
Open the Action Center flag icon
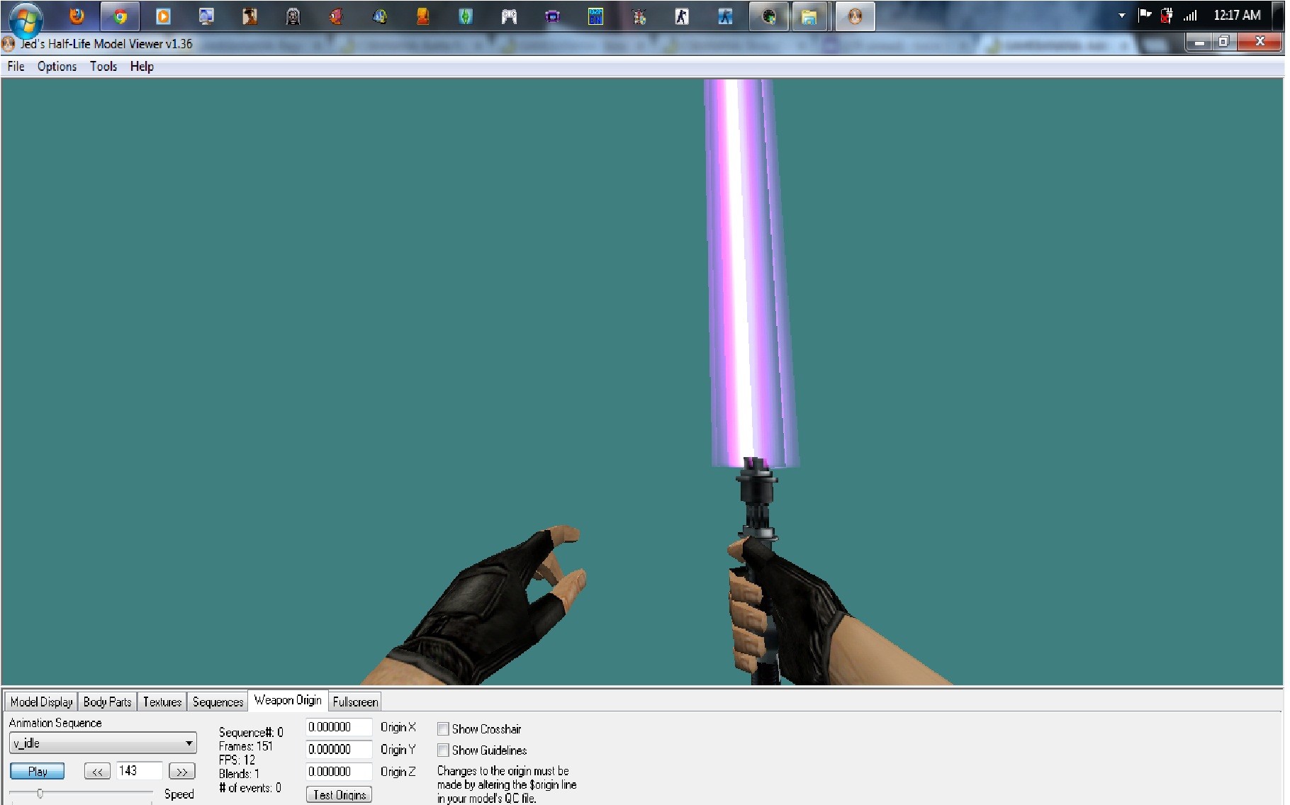pos(1144,15)
